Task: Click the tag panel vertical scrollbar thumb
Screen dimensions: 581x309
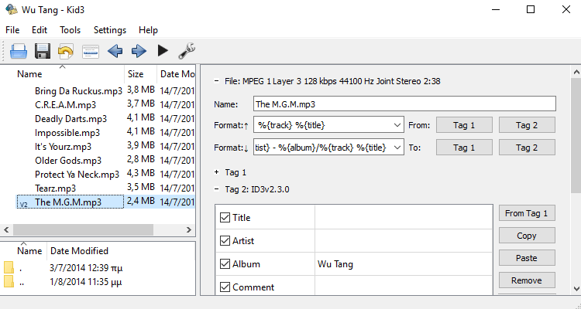Action: coord(576,136)
